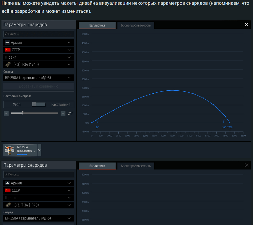Expand the upper Снаряд БР-350А dropdown
This screenshot has height=225, width=253.
69,78
